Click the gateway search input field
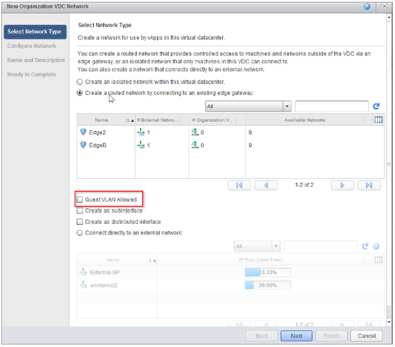 pos(332,106)
